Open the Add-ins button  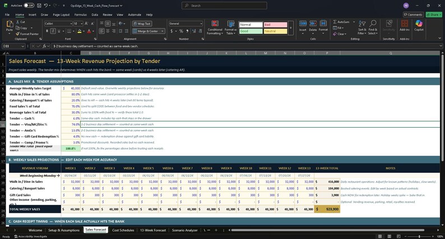tap(405, 26)
